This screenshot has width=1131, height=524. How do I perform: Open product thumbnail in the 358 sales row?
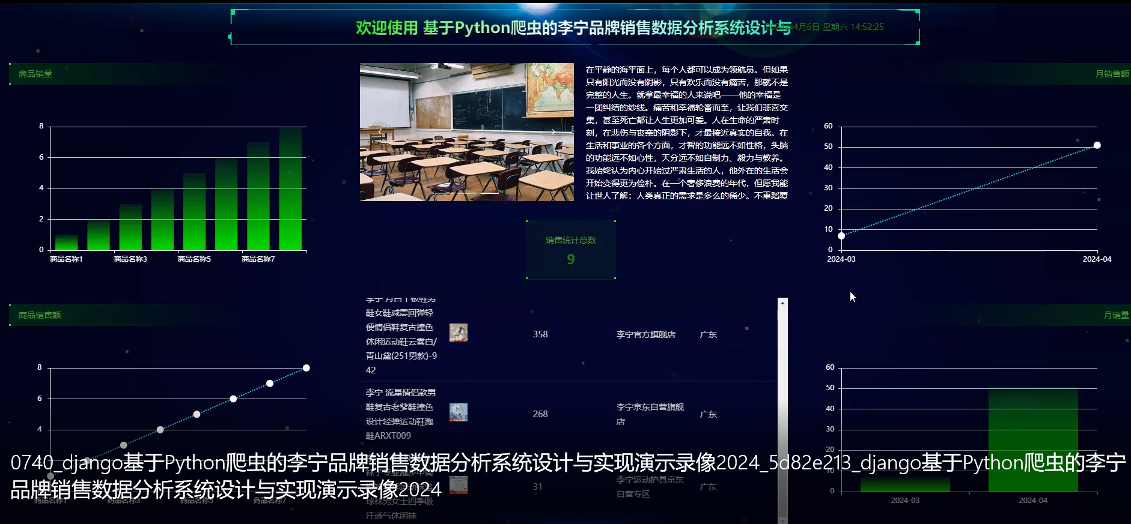(459, 333)
